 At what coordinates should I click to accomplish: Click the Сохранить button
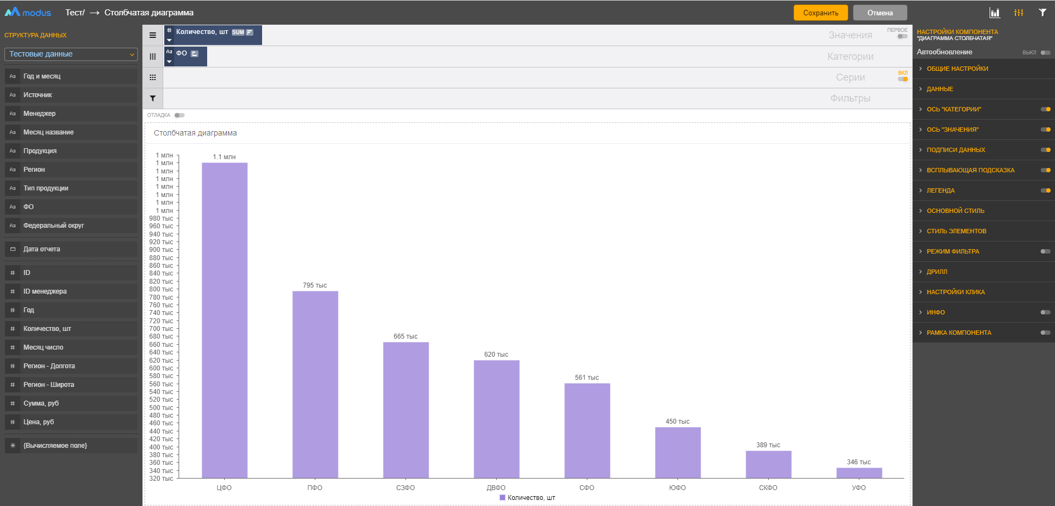tap(820, 13)
